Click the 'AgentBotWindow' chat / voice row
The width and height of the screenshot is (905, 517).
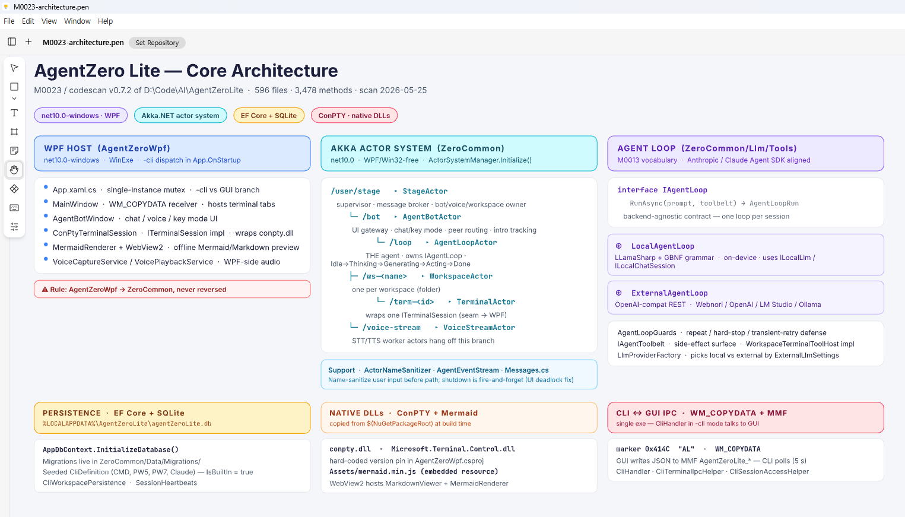coord(135,218)
